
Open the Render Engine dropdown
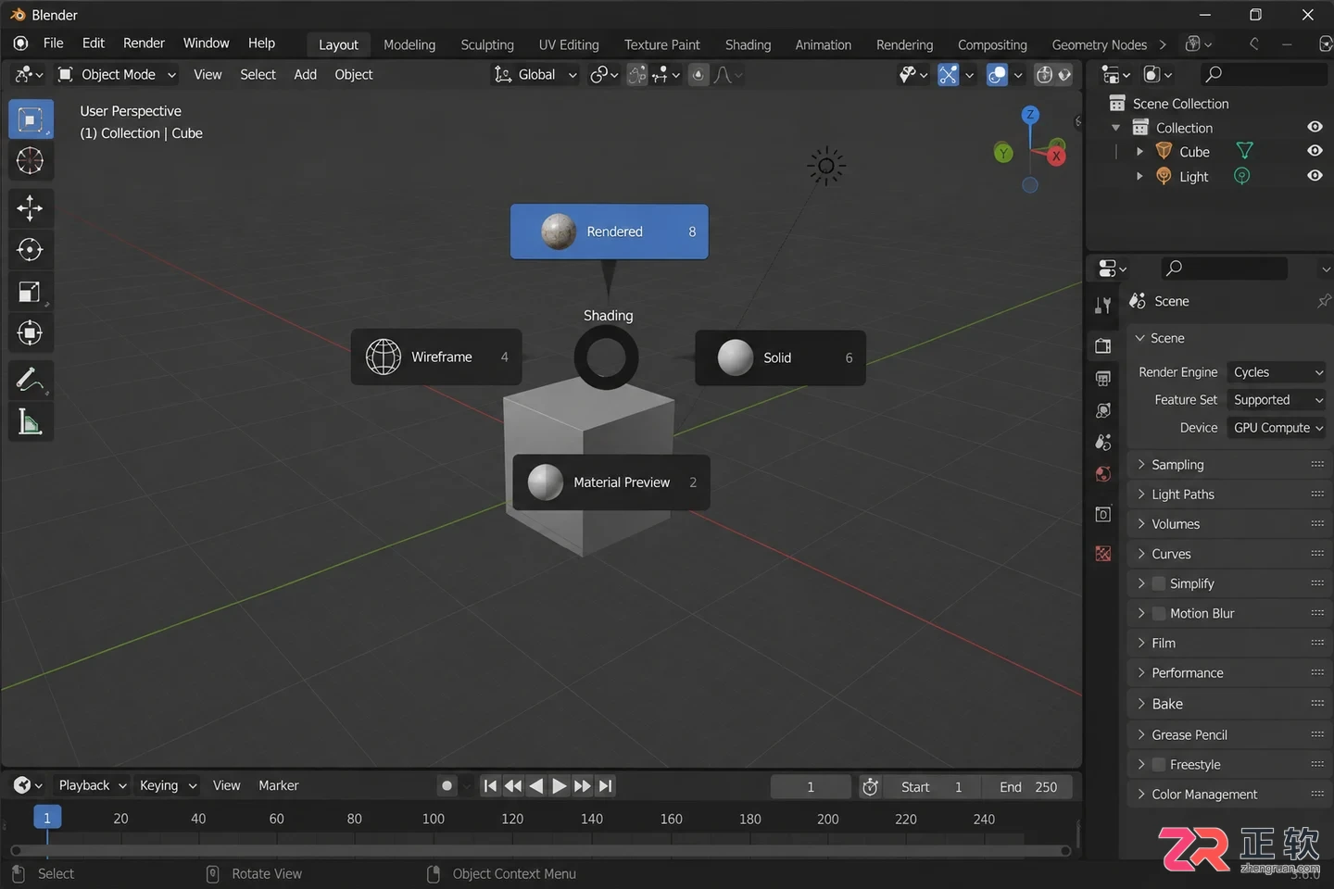click(1277, 372)
